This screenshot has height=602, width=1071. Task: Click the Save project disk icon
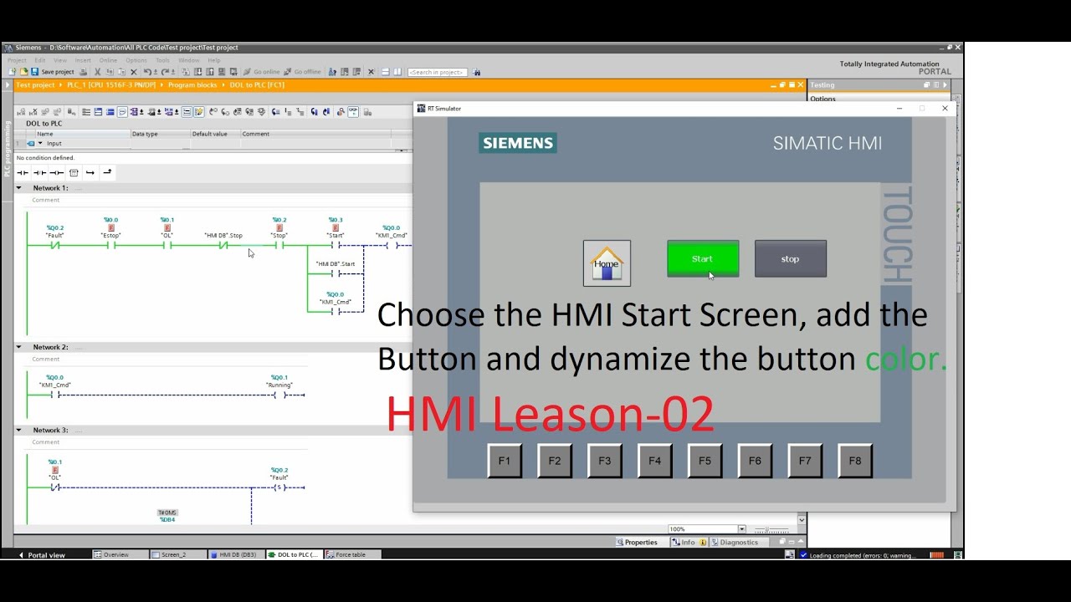pos(34,72)
